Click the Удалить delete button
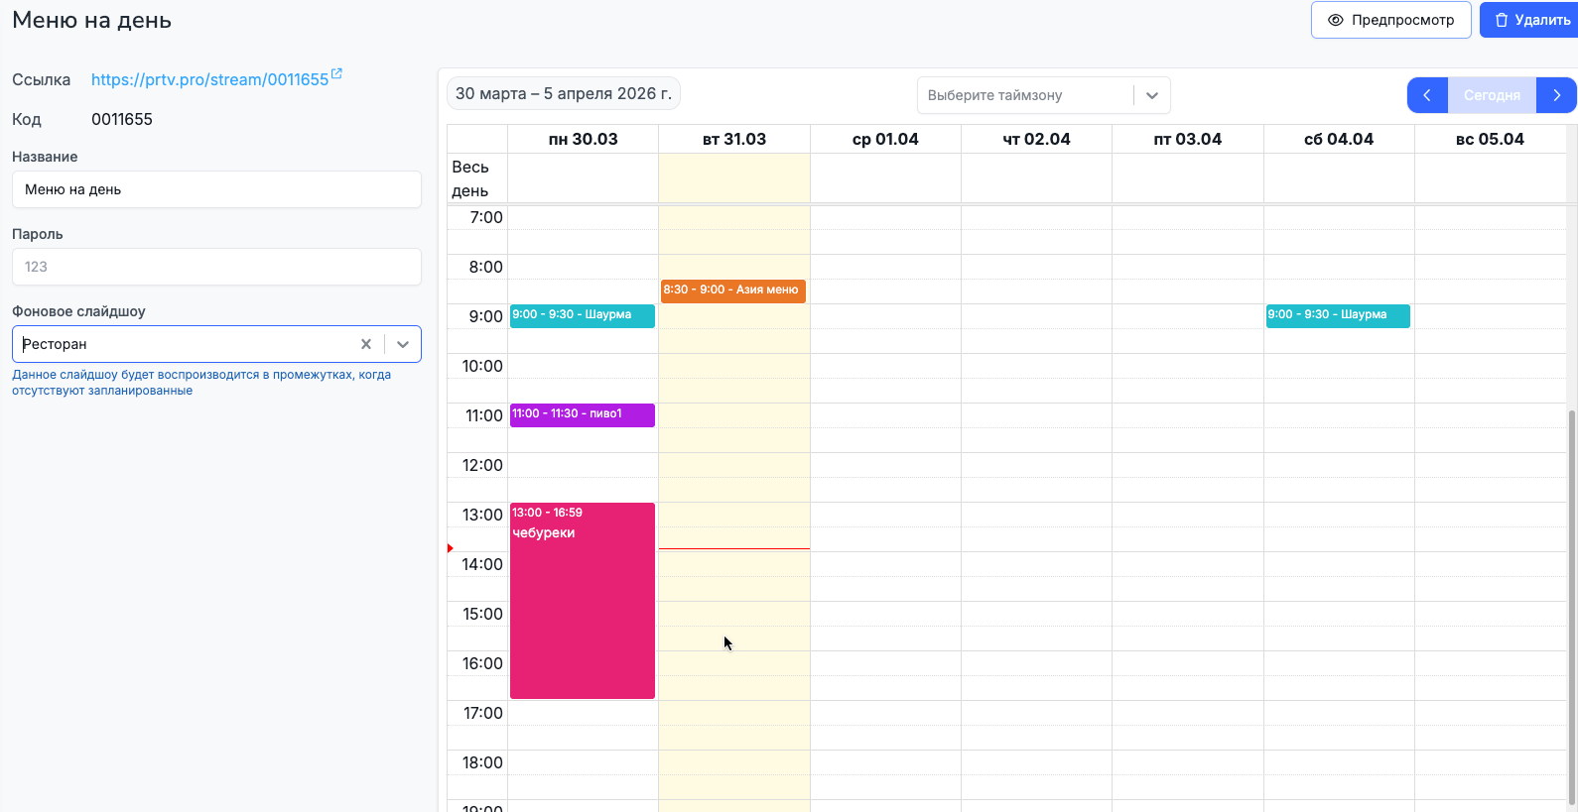This screenshot has width=1578, height=812. coord(1531,20)
